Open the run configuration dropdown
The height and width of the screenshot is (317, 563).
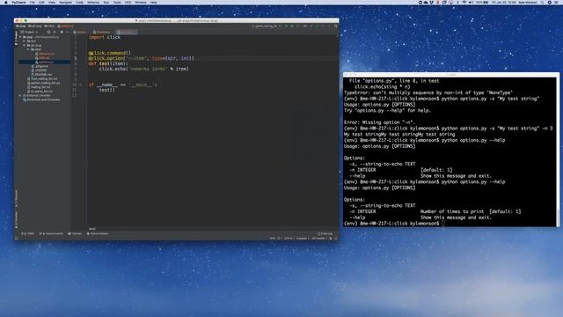coord(267,26)
